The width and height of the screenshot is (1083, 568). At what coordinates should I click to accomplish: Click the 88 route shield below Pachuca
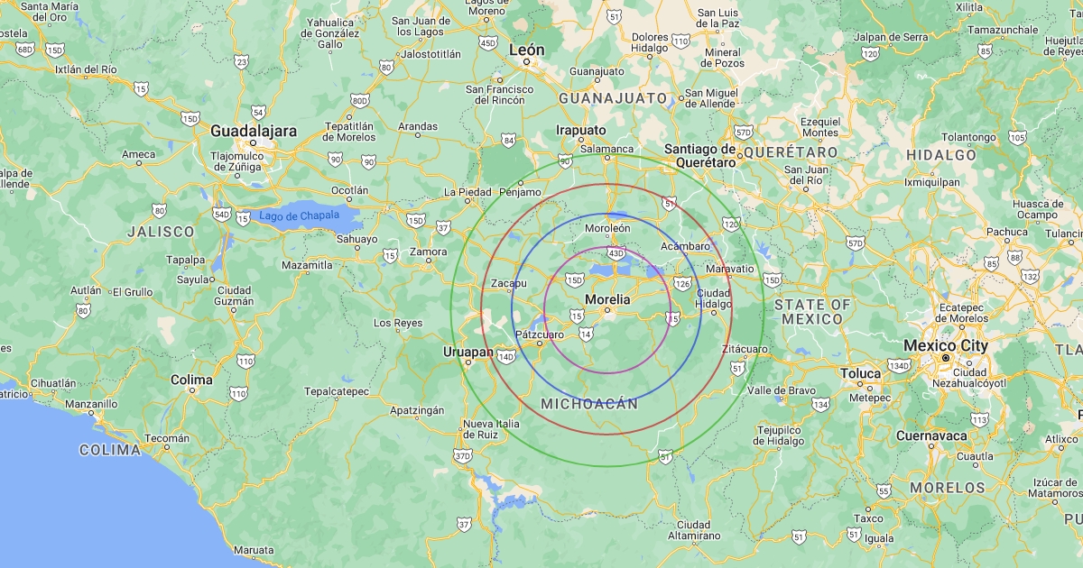tap(1017, 259)
